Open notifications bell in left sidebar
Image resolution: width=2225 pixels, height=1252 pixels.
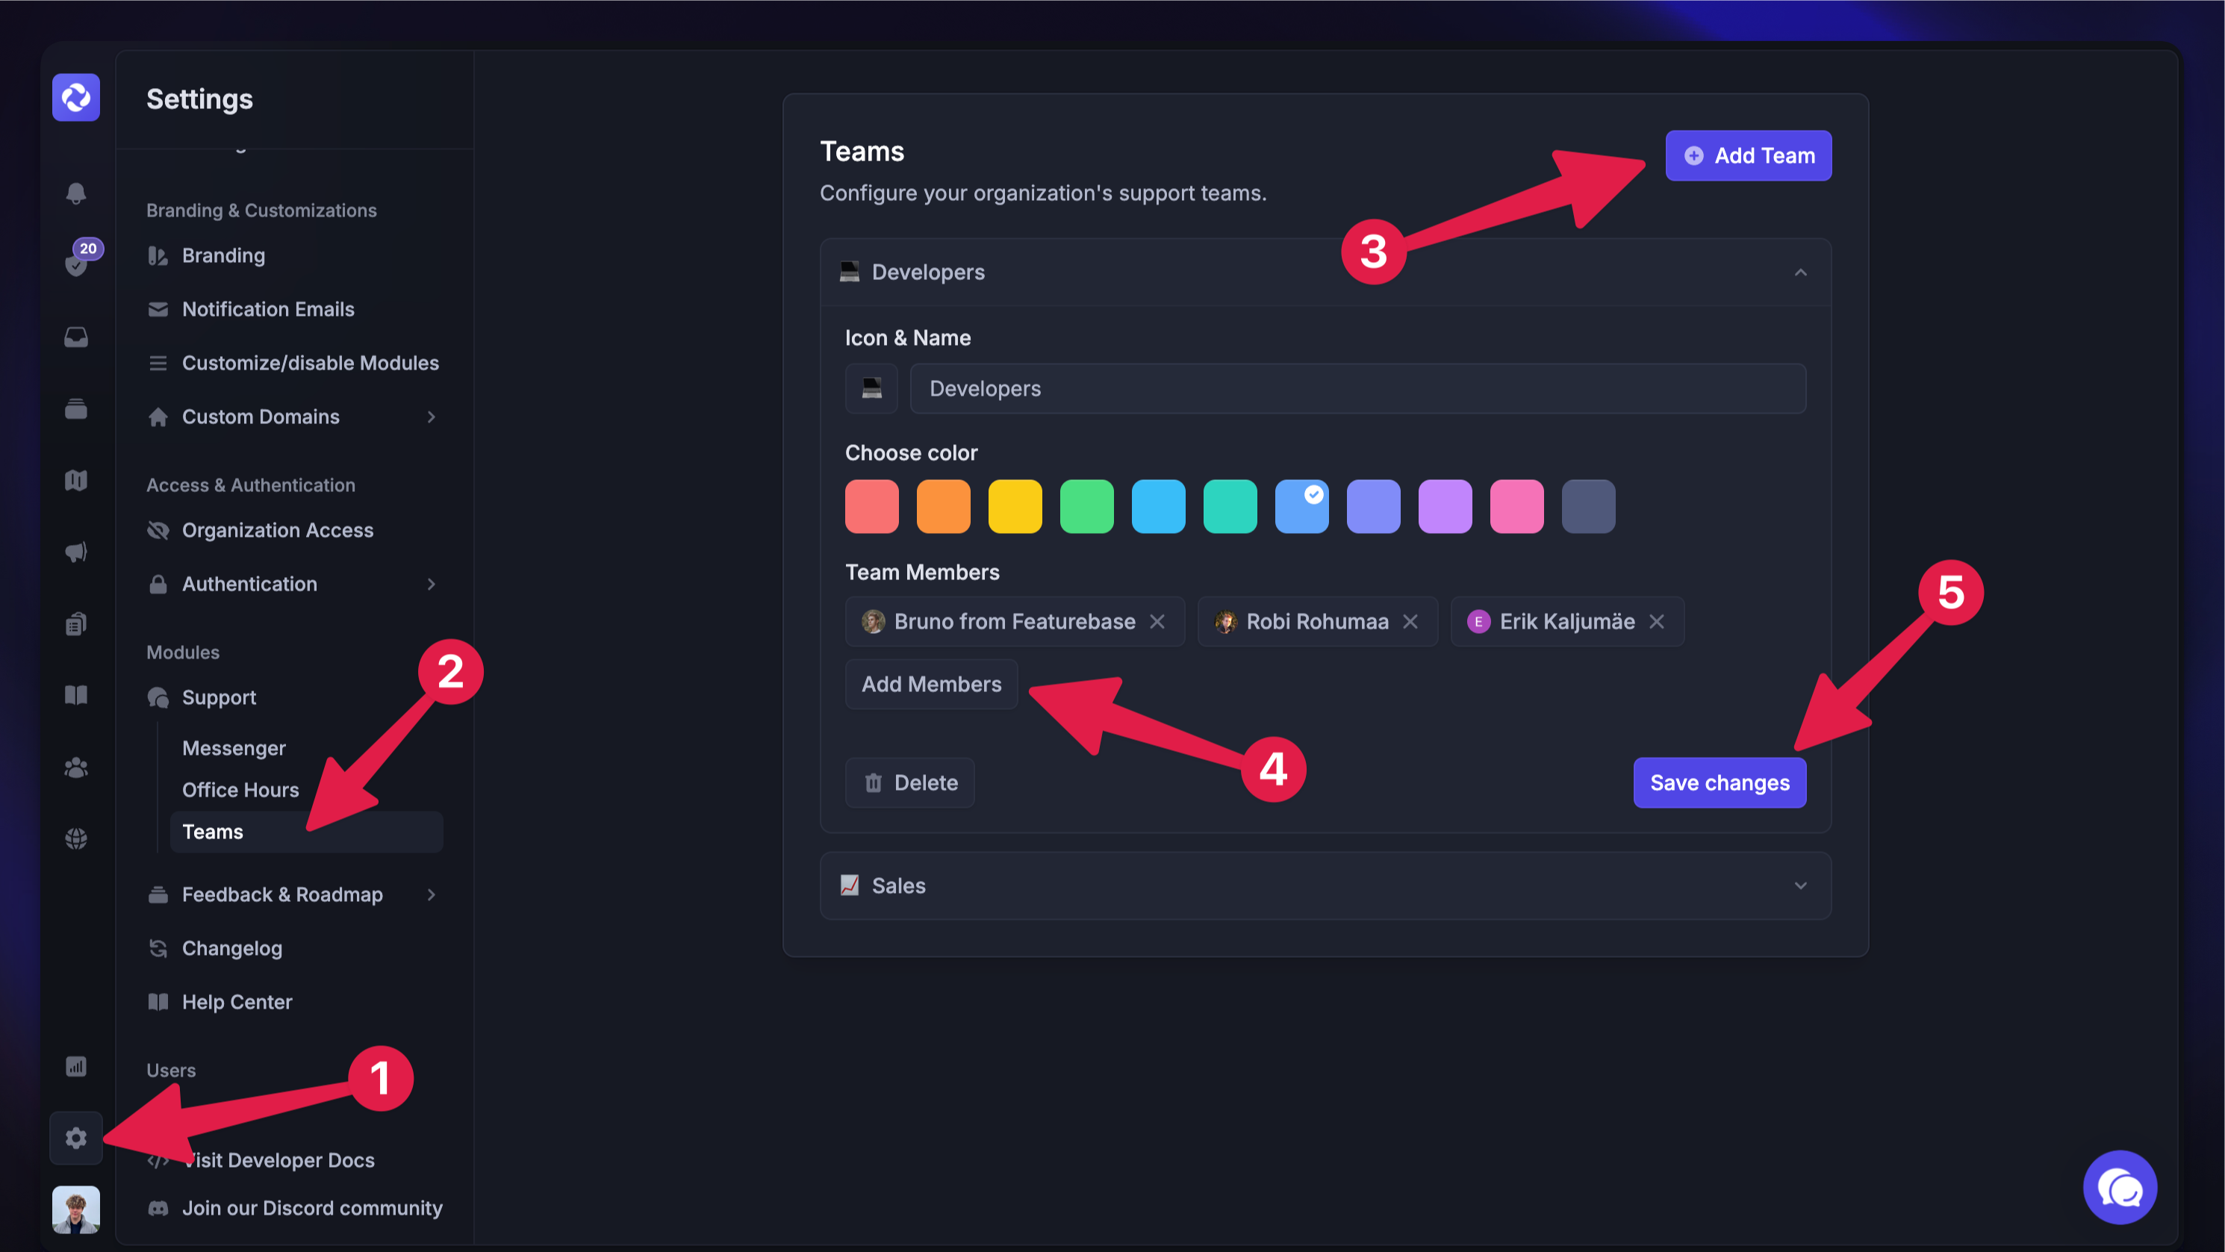pyautogui.click(x=76, y=193)
